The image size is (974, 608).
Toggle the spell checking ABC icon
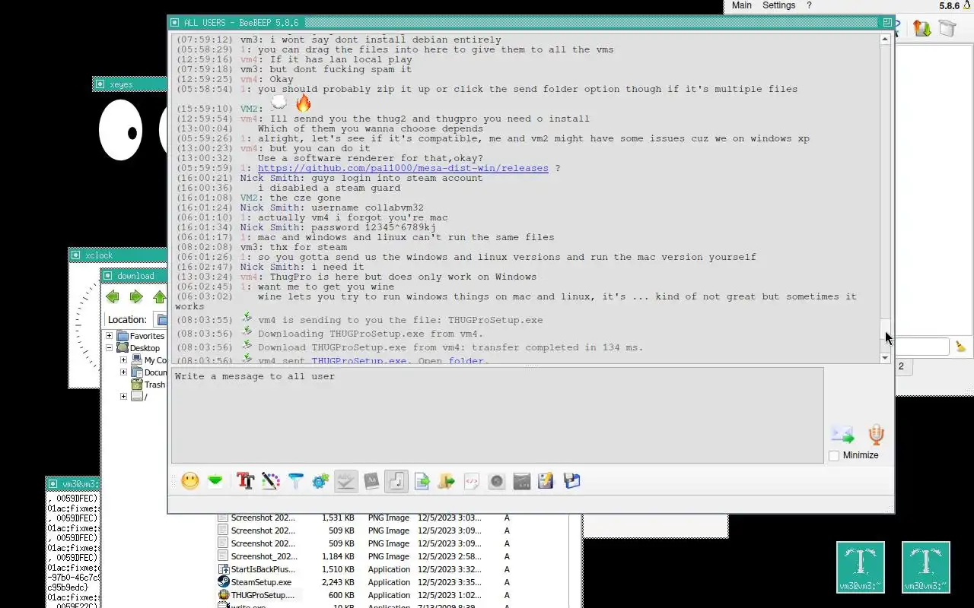tap(345, 480)
